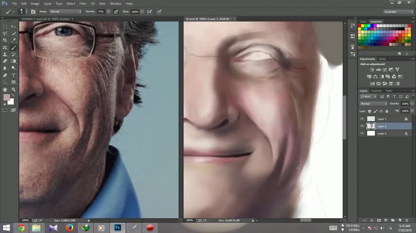Open the Brush Preset picker arrow
Viewport: 416px width, 233px height.
[x=26, y=12]
